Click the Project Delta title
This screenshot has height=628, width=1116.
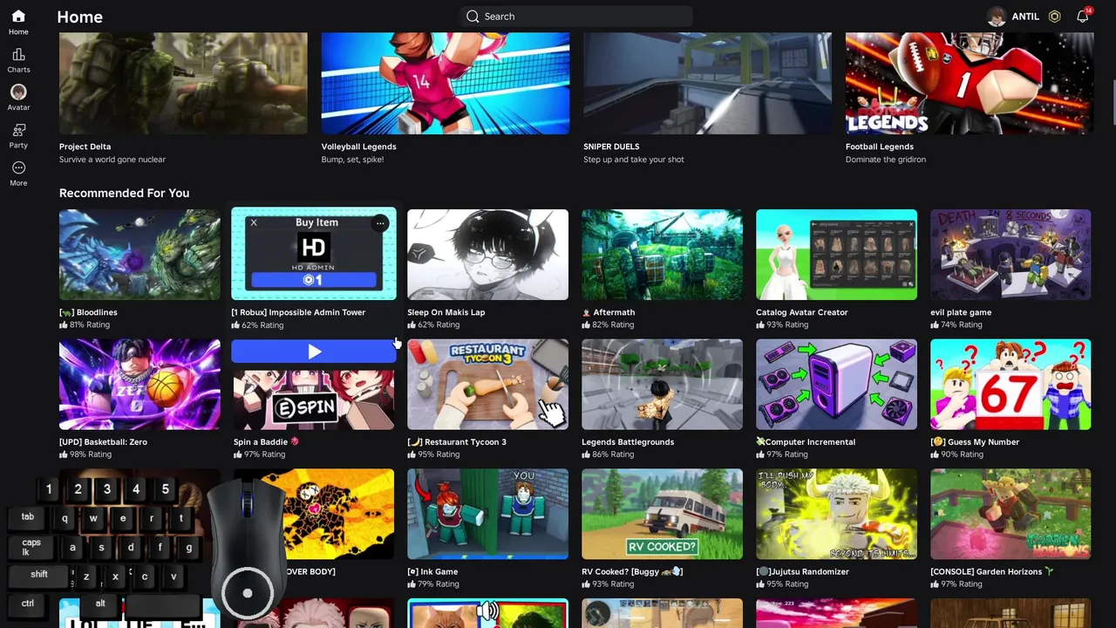pos(85,147)
